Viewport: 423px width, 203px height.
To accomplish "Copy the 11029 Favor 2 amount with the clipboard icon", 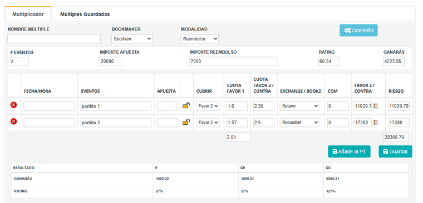I will coord(376,106).
